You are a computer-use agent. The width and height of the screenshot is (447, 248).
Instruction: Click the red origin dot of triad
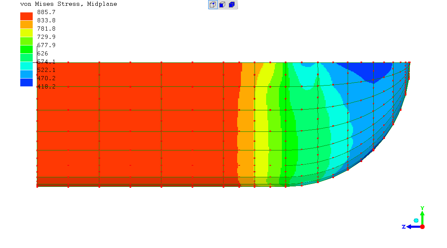pos(422,227)
